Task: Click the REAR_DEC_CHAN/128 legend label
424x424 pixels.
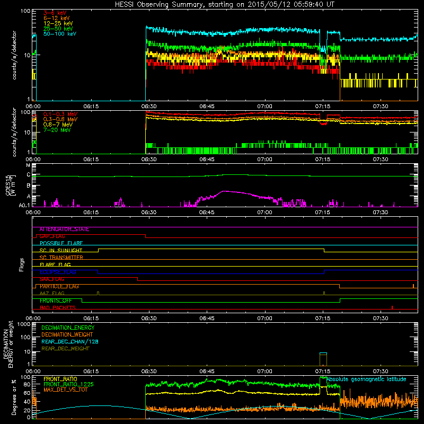Action: [x=70, y=341]
